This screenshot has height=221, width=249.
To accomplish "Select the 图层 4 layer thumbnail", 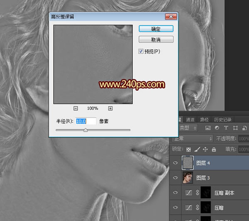I will [x=188, y=163].
